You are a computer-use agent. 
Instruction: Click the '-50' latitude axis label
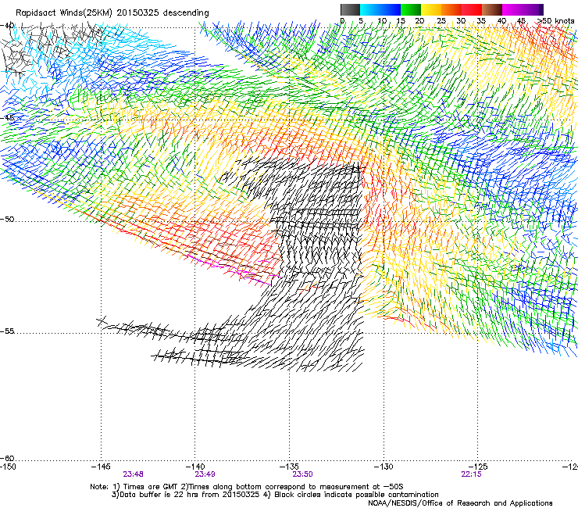[7, 219]
